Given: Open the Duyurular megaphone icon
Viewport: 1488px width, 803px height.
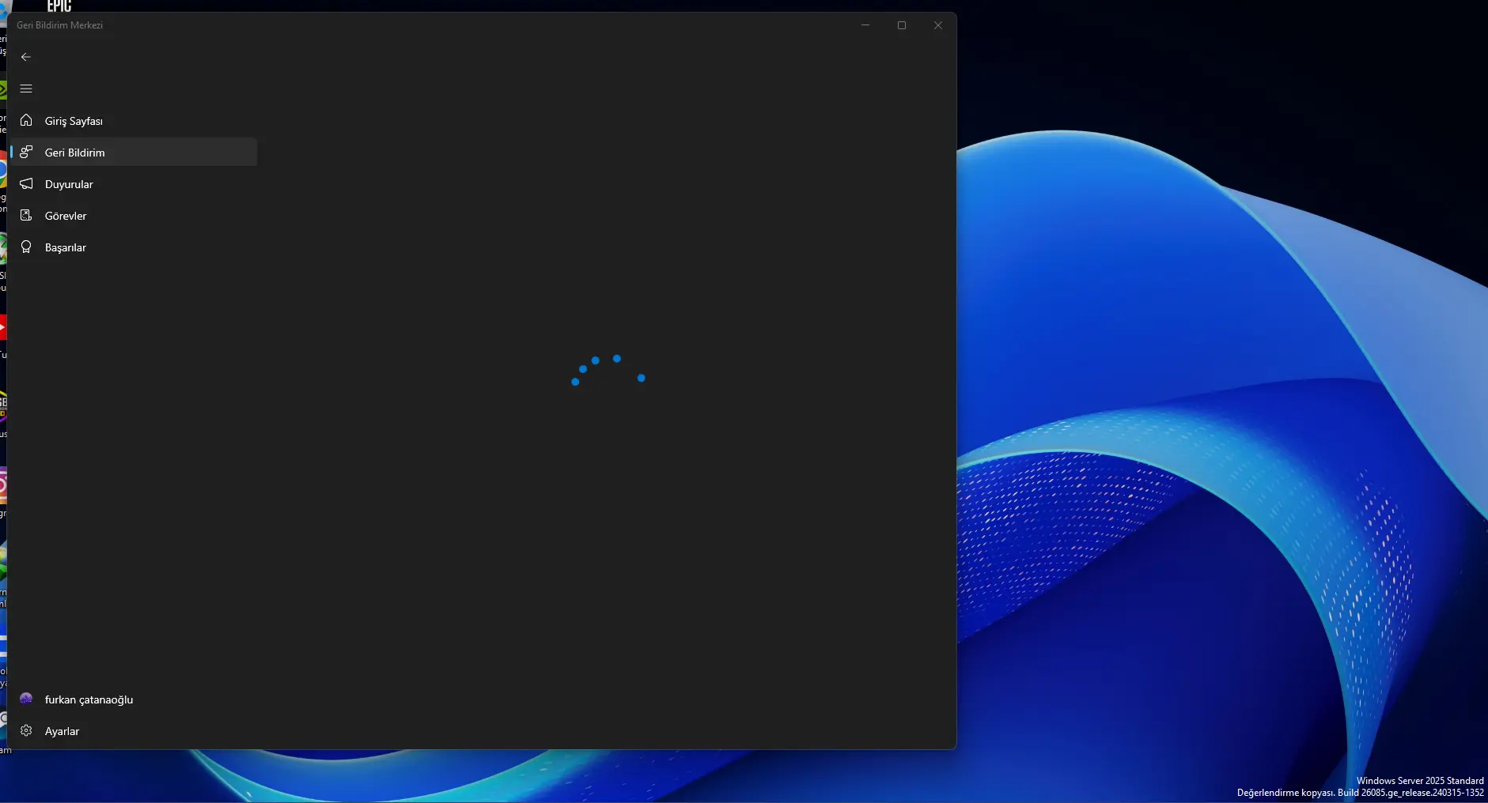Looking at the screenshot, I should [x=26, y=183].
